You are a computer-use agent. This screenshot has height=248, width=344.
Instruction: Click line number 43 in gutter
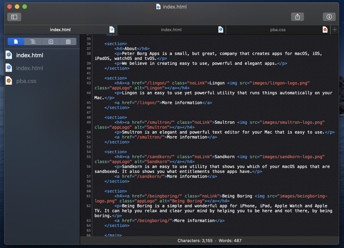(x=88, y=83)
